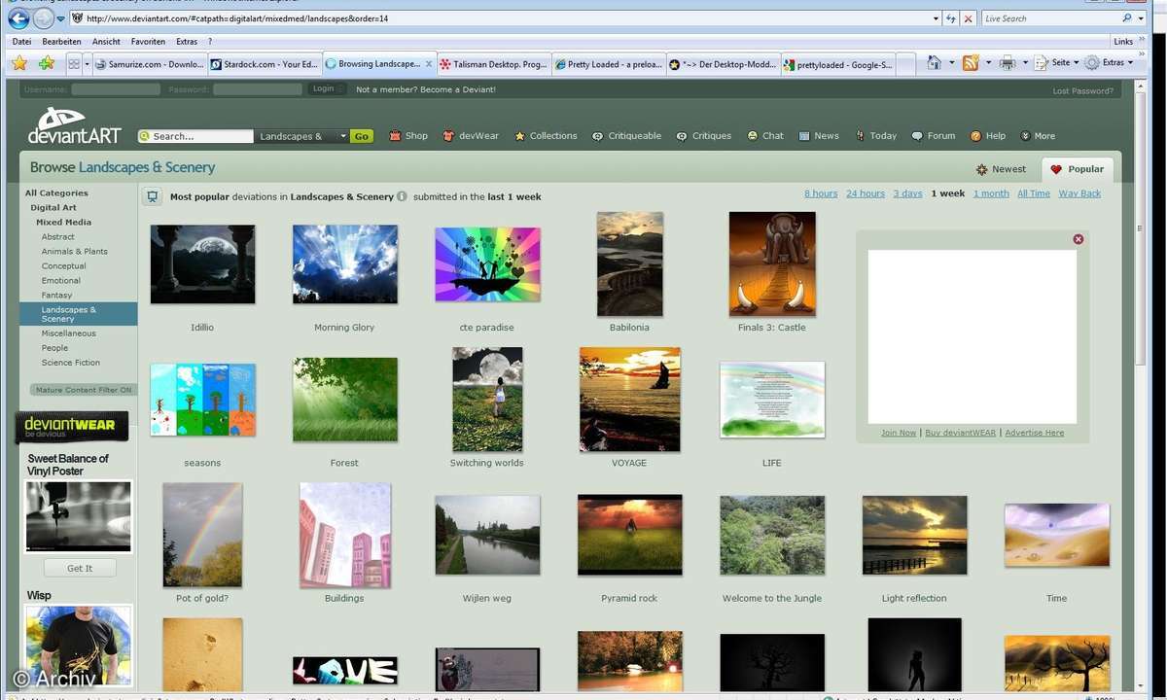
Task: Open the Help question mark icon
Action: coord(976,136)
